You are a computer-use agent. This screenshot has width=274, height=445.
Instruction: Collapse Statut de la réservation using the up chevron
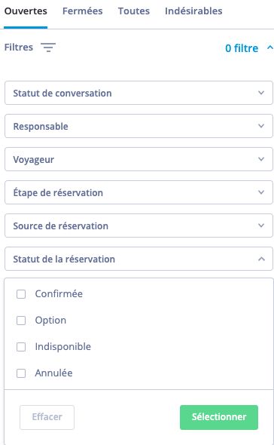click(x=261, y=259)
